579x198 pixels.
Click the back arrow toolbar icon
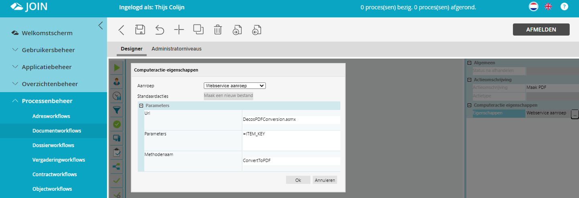click(x=121, y=30)
